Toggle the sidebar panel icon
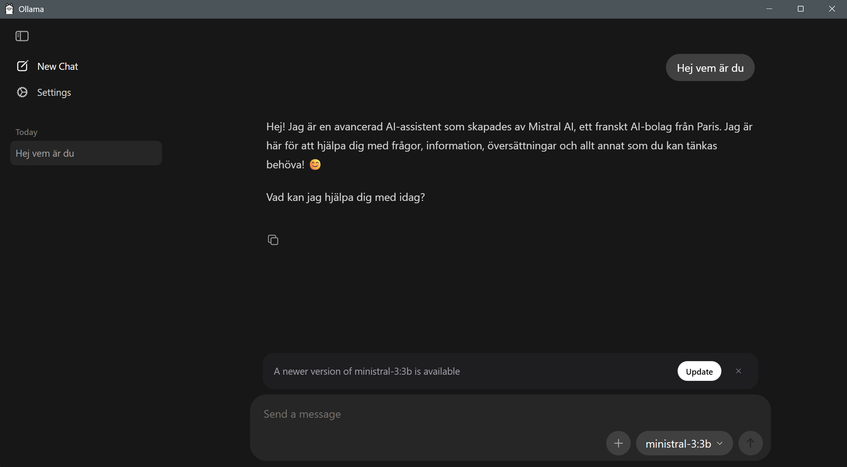 (x=22, y=36)
